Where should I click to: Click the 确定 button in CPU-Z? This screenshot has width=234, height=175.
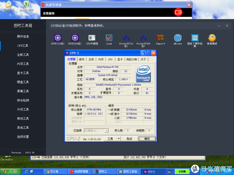(147, 139)
